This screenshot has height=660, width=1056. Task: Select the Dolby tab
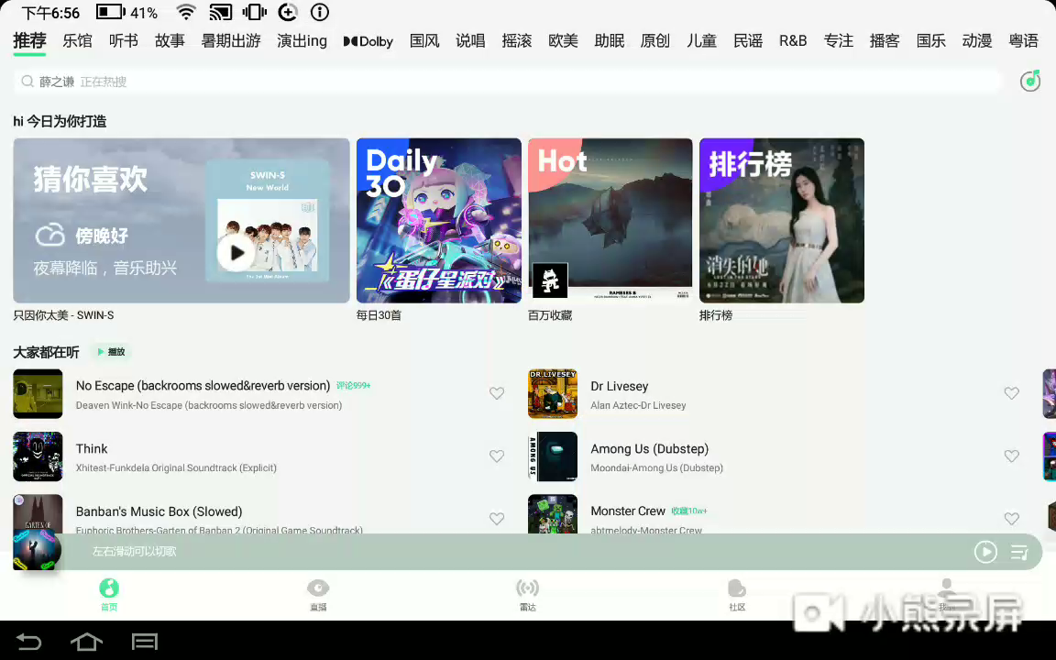click(x=368, y=41)
